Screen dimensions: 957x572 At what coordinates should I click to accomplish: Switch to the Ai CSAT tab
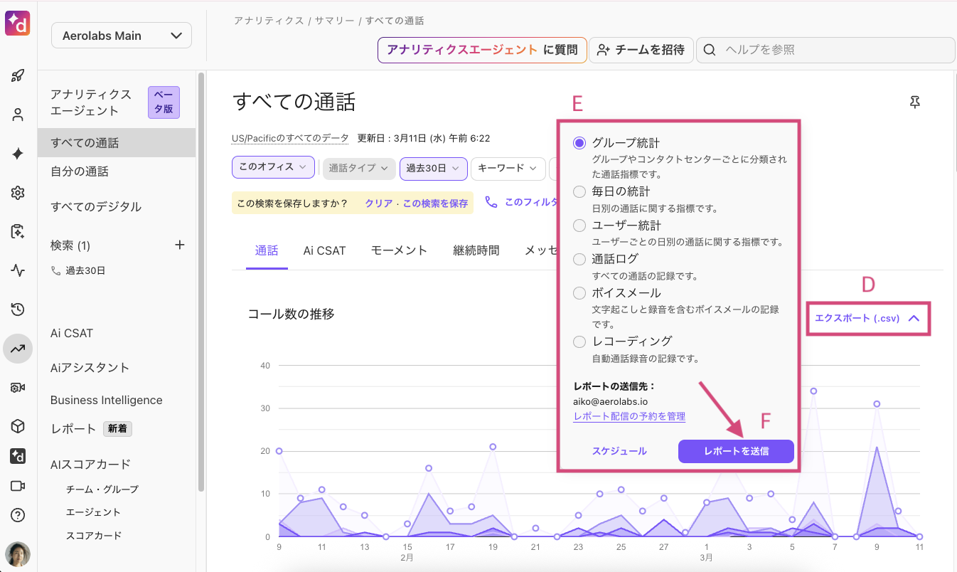pyautogui.click(x=324, y=250)
